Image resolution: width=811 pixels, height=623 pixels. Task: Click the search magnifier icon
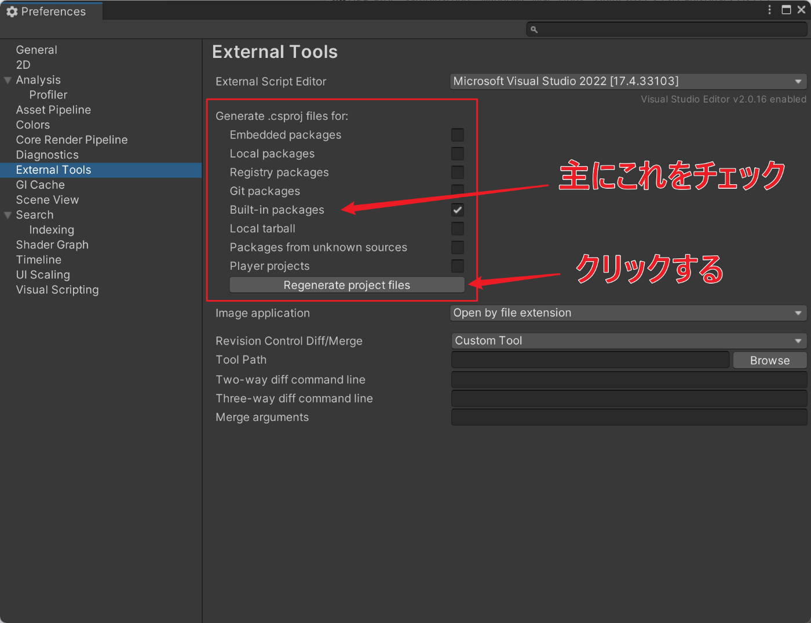tap(534, 30)
